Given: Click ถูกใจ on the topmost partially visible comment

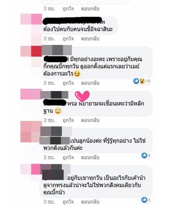Looking at the screenshot, I should coord(68,9).
